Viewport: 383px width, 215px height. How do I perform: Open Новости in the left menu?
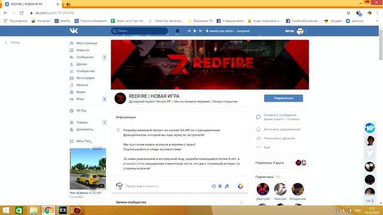[83, 50]
